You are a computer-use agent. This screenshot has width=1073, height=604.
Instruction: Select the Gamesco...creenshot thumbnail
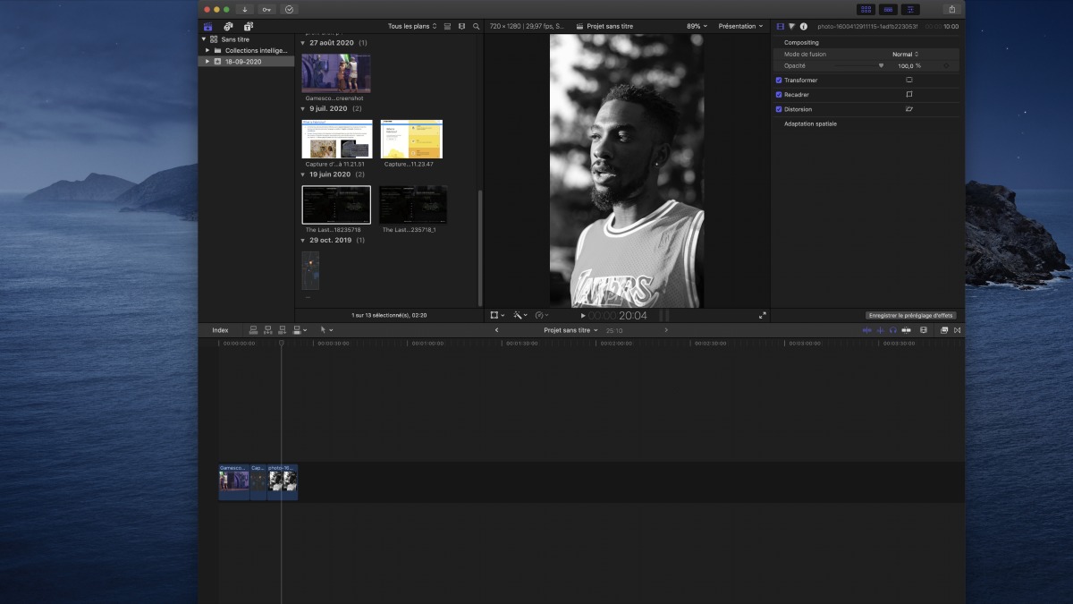[336, 72]
